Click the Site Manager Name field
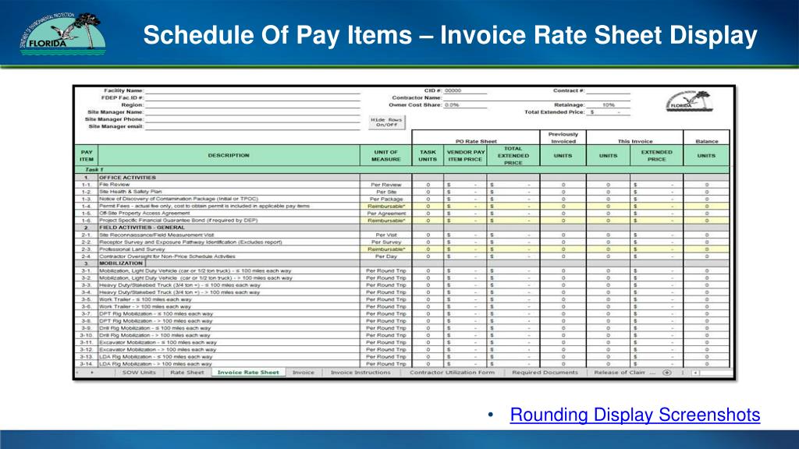 pos(252,112)
